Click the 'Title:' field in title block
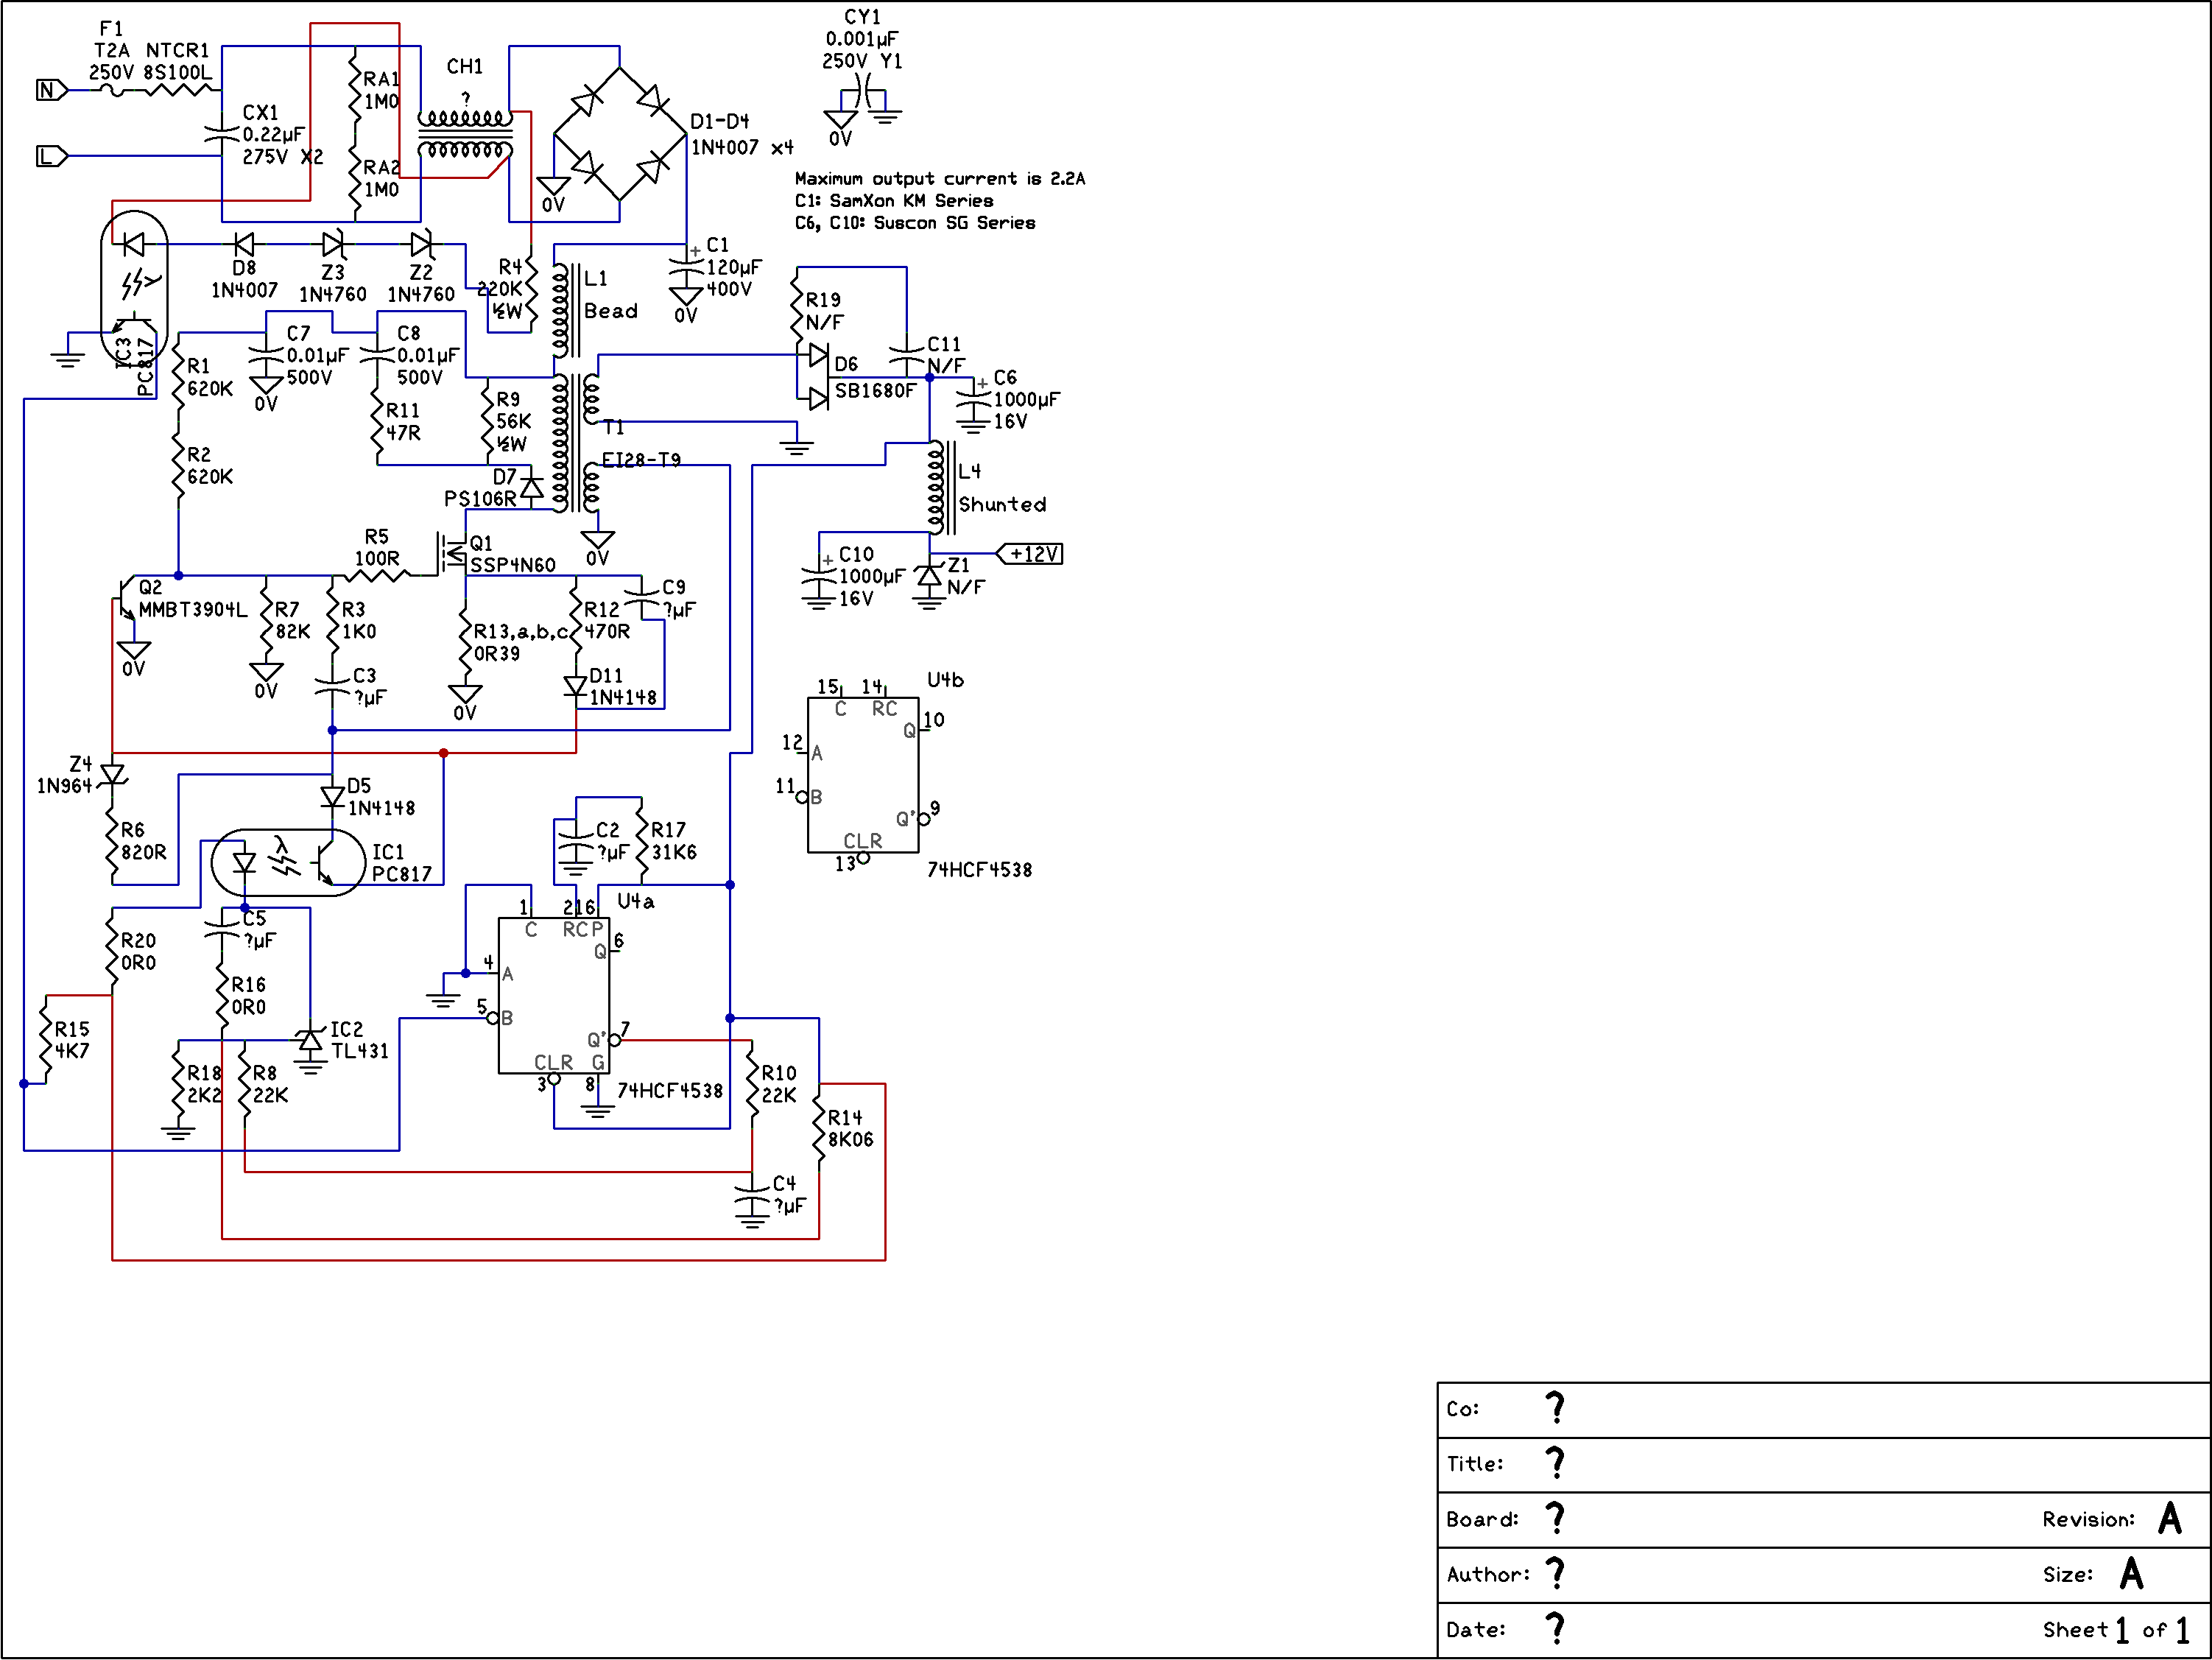Image resolution: width=2212 pixels, height=1660 pixels. point(1823,1465)
